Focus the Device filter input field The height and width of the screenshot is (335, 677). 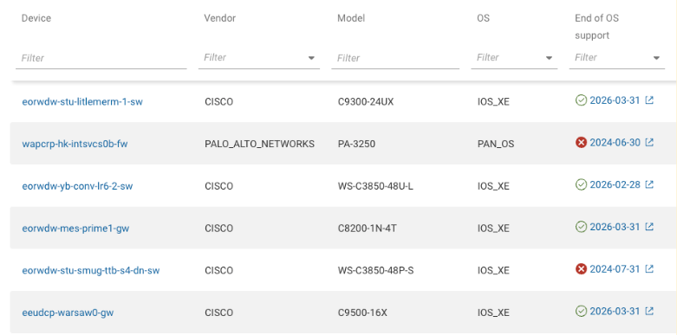pyautogui.click(x=101, y=58)
